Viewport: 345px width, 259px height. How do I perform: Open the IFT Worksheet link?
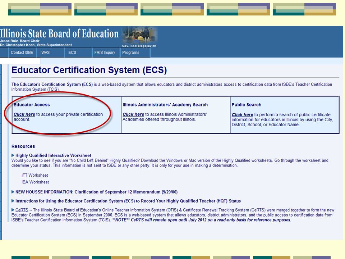coord(35,175)
